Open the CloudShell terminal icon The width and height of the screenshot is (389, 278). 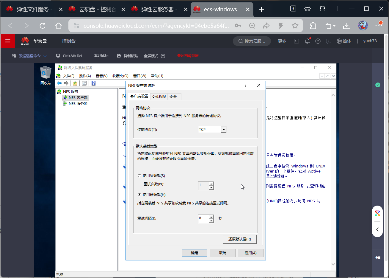tap(297, 41)
